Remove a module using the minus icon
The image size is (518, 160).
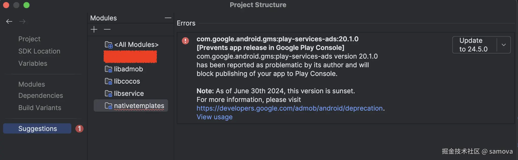(x=107, y=29)
